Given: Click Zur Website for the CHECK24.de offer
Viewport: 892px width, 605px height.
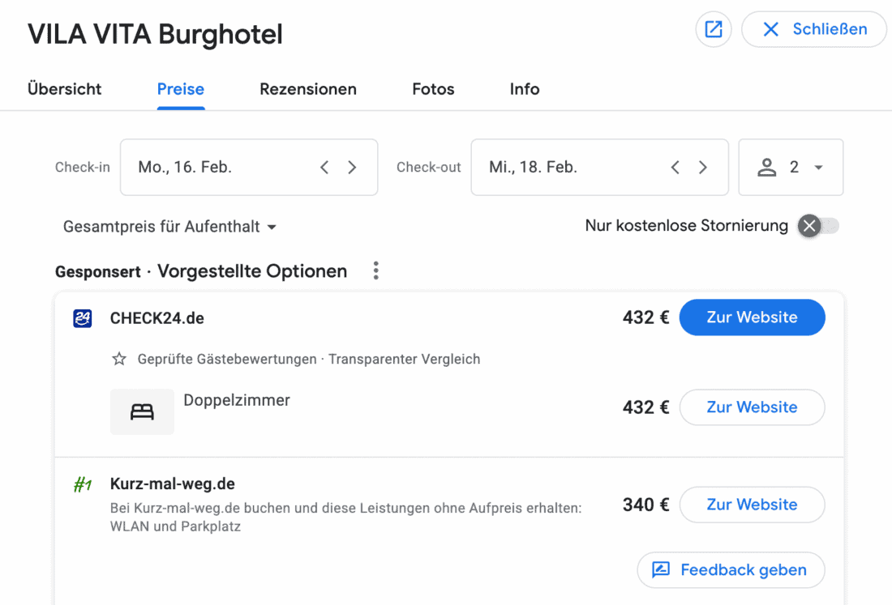Looking at the screenshot, I should click(752, 317).
